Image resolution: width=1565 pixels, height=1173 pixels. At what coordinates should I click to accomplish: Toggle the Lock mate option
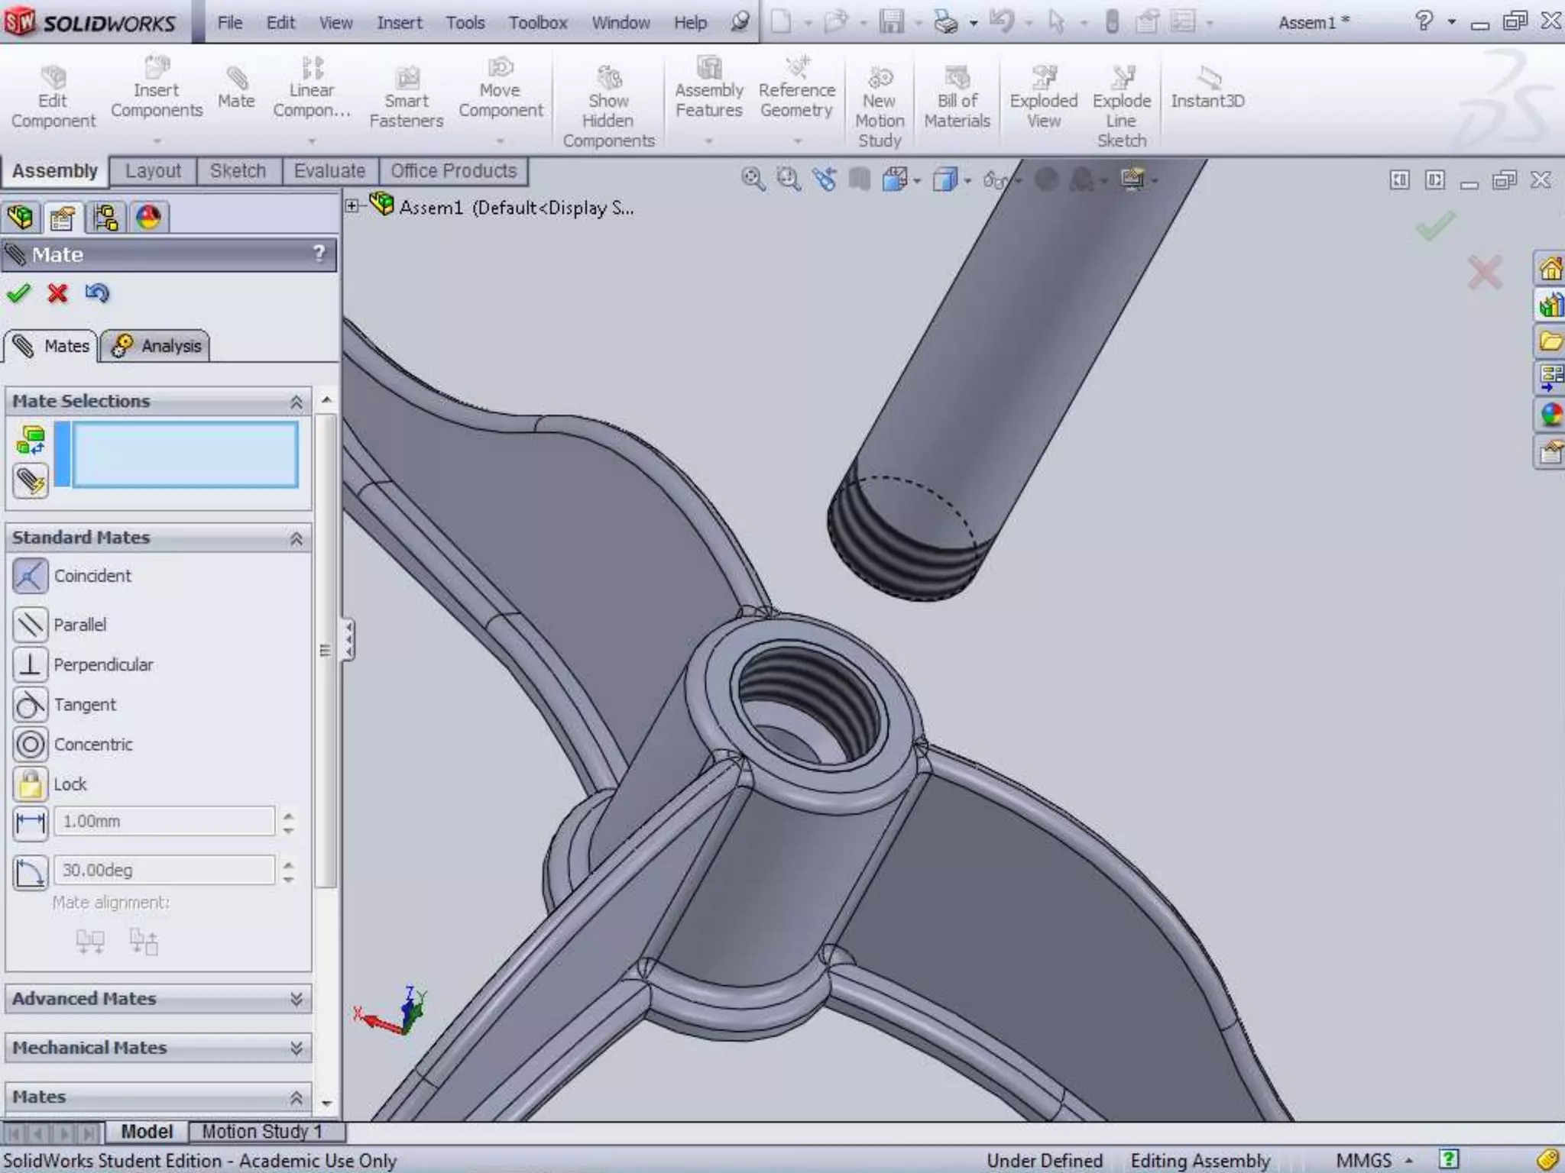tap(31, 784)
